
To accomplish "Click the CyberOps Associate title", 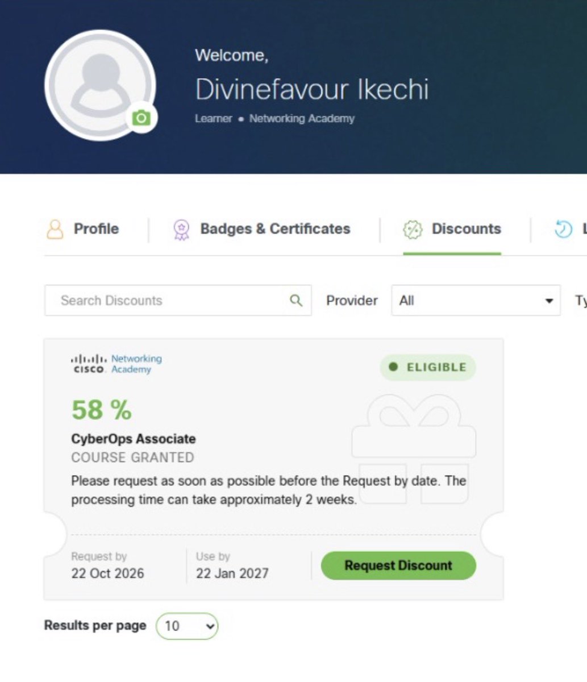I will pos(134,439).
